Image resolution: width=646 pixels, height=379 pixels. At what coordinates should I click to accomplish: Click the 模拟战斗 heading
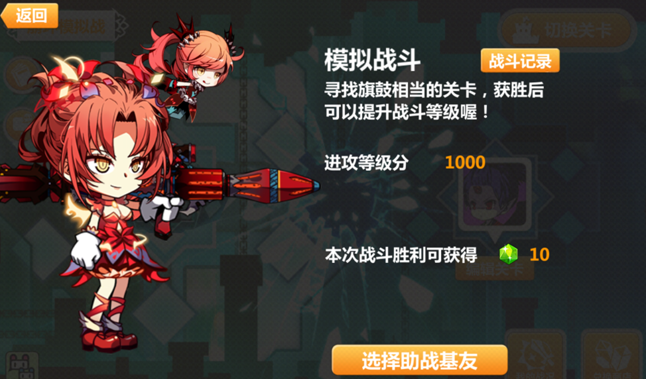pyautogui.click(x=372, y=61)
